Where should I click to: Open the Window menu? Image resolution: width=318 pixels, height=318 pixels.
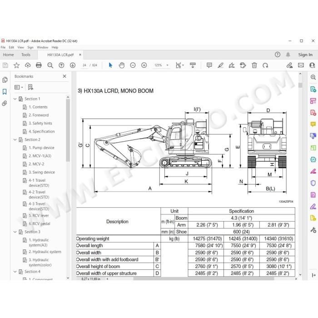(x=42, y=47)
